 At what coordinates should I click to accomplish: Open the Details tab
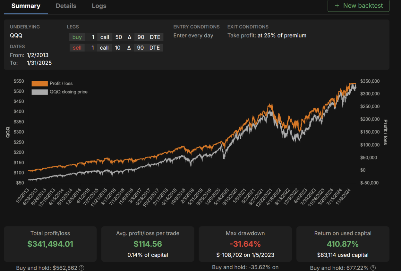(66, 6)
